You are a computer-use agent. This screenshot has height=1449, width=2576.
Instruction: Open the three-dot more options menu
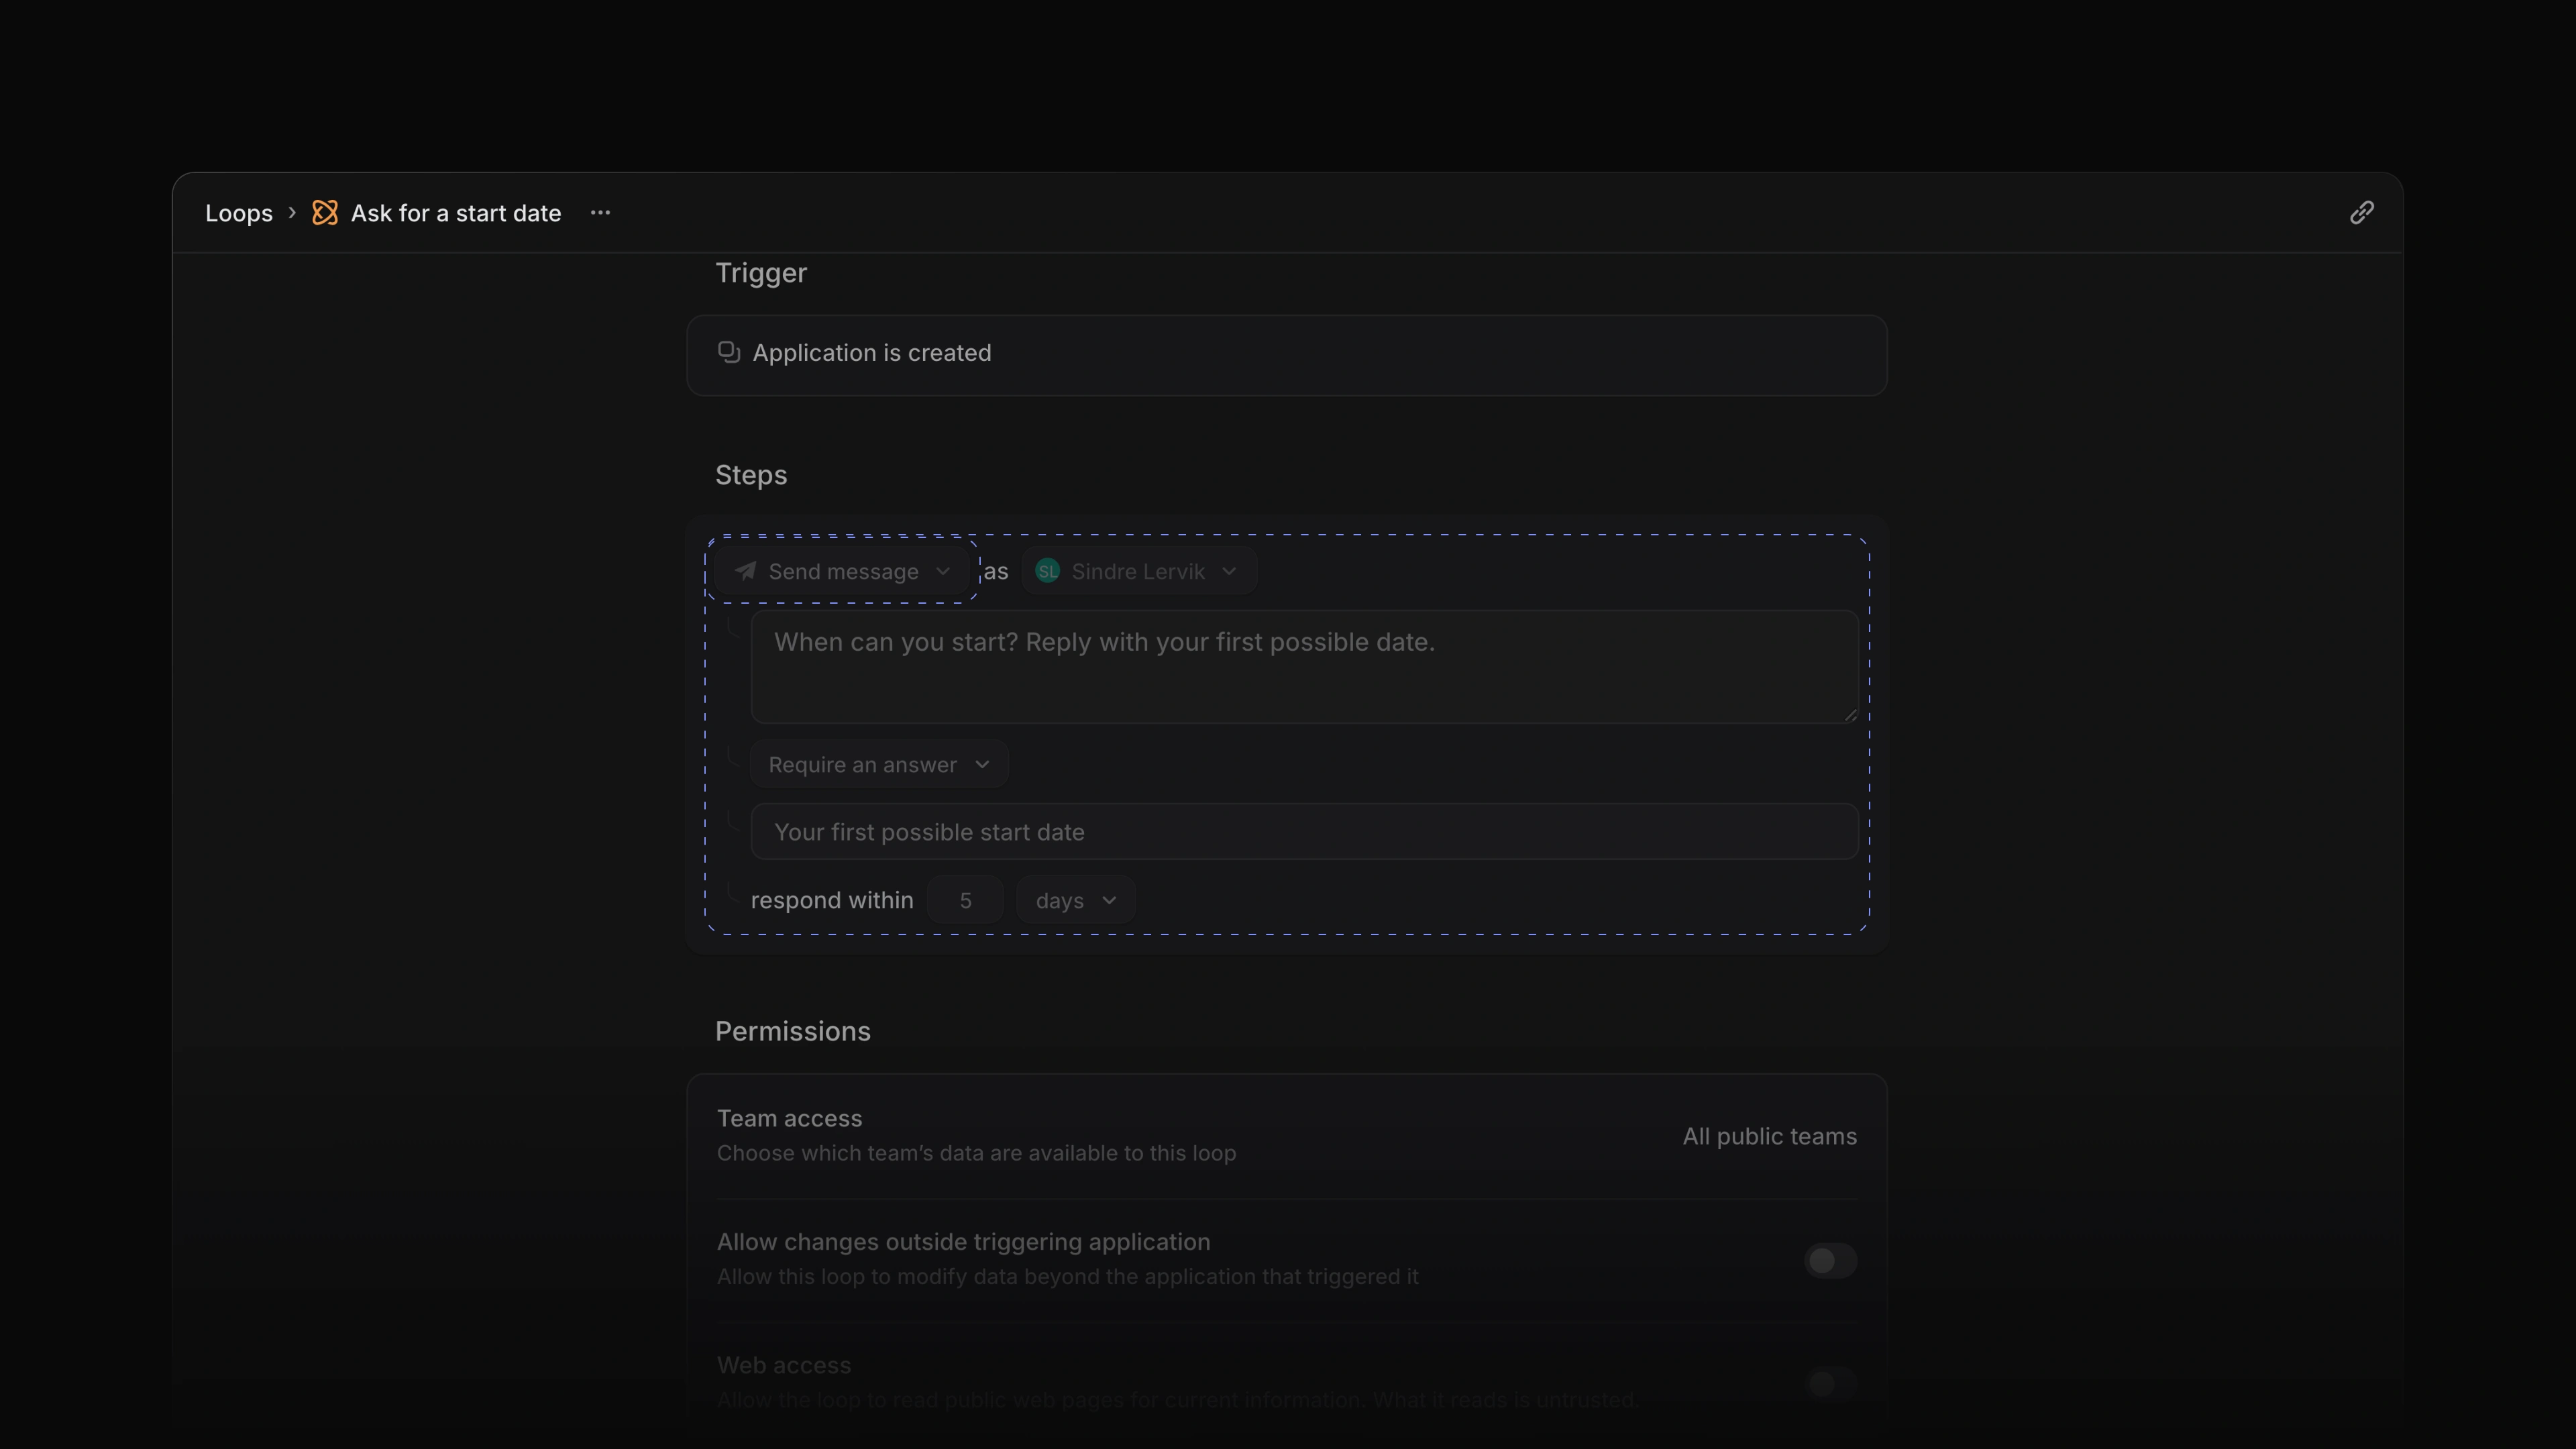pyautogui.click(x=600, y=213)
